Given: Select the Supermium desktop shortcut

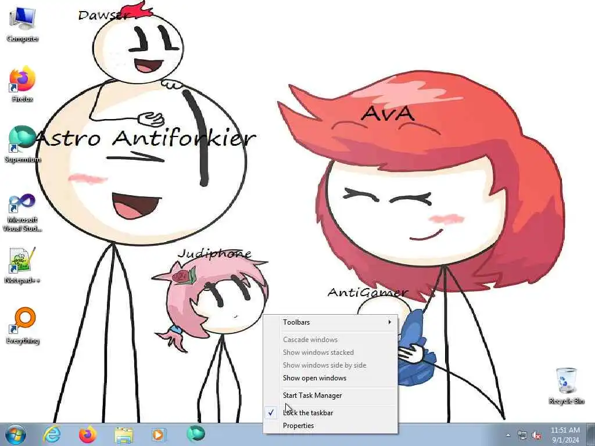Looking at the screenshot, I should click(23, 145).
